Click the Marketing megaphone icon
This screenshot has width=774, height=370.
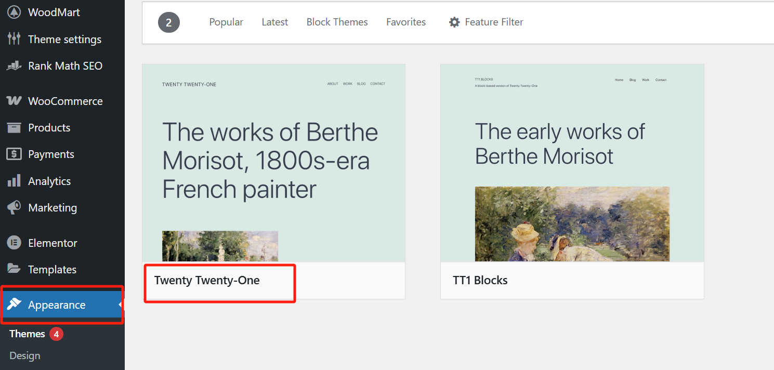pos(14,207)
